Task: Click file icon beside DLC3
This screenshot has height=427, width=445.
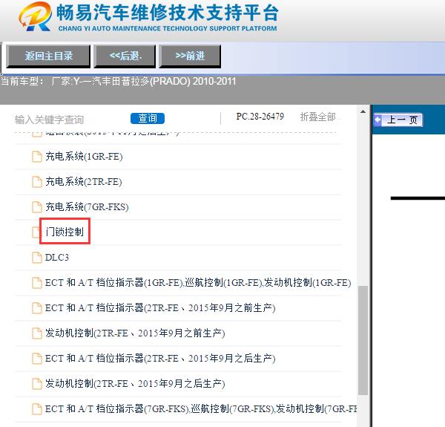Action: click(x=37, y=258)
